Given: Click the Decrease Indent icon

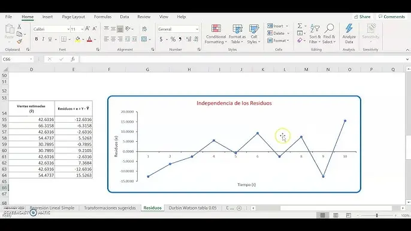Looking at the screenshot, I should coord(128,39).
